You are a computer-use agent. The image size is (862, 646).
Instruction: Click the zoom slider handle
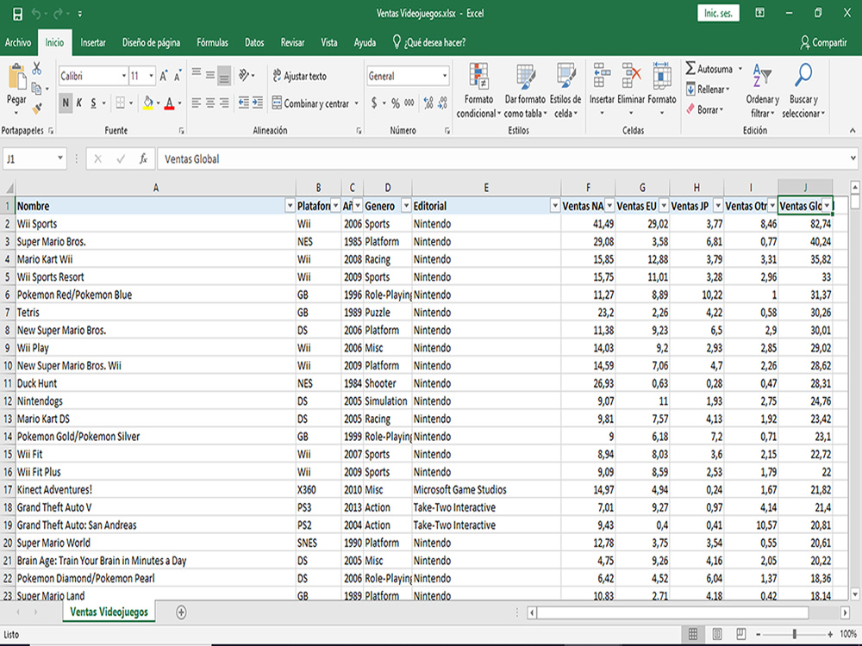coord(795,634)
